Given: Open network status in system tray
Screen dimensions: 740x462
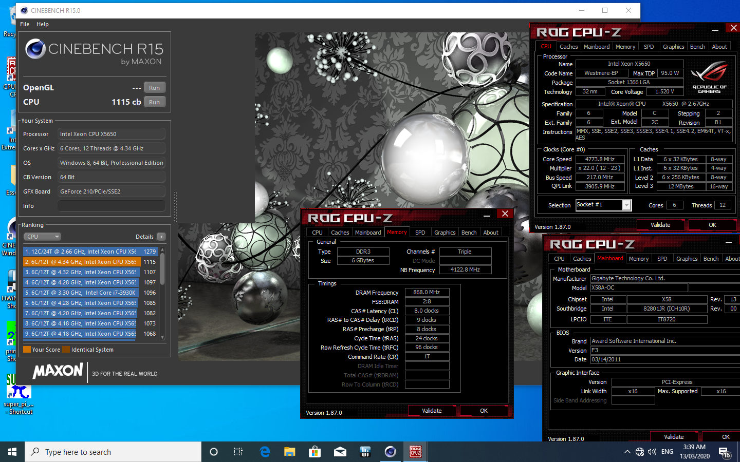Looking at the screenshot, I should click(640, 452).
